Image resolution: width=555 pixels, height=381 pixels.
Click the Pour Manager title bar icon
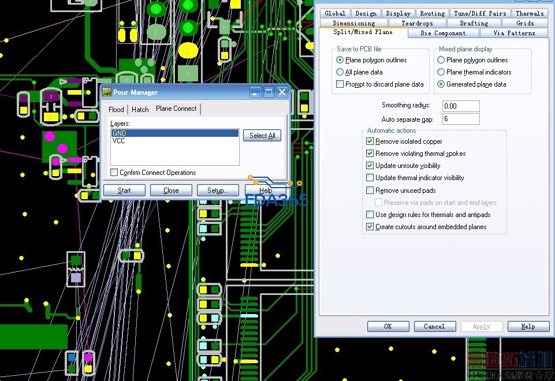pos(107,92)
